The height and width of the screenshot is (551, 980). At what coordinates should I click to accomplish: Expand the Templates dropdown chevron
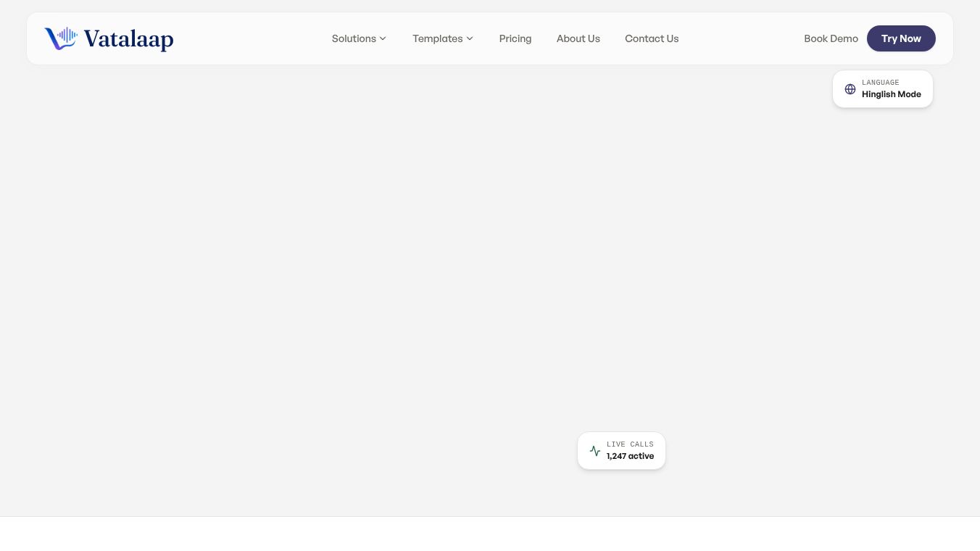[x=470, y=38]
